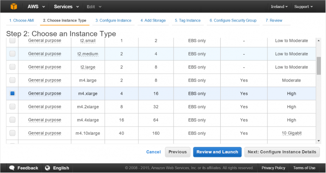Screen dimensions: 326x173
Task: Click the Cancel link
Action: point(153,152)
